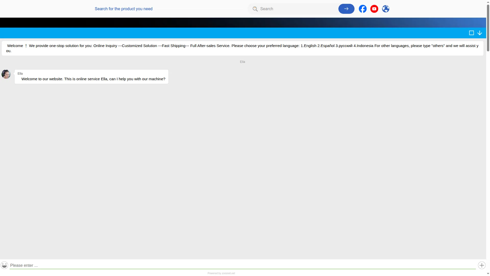
Task: Click the magnifier icon in search box
Action: tap(255, 9)
